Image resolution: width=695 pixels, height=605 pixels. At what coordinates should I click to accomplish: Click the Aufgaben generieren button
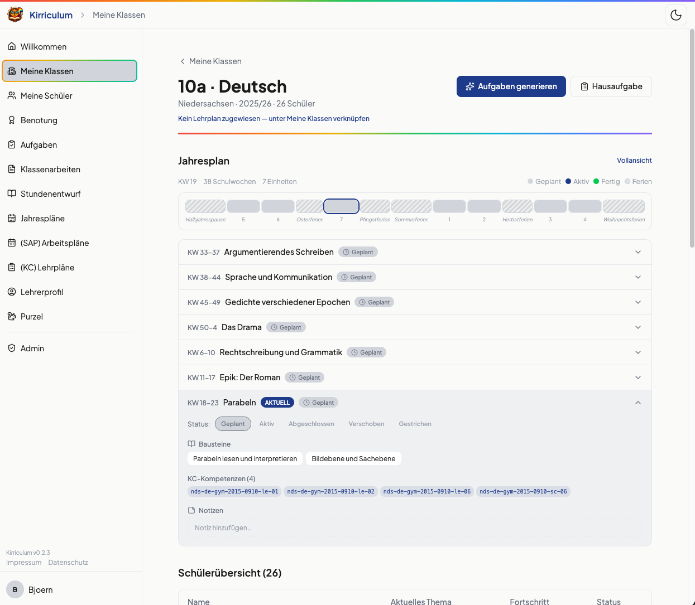[x=511, y=86]
